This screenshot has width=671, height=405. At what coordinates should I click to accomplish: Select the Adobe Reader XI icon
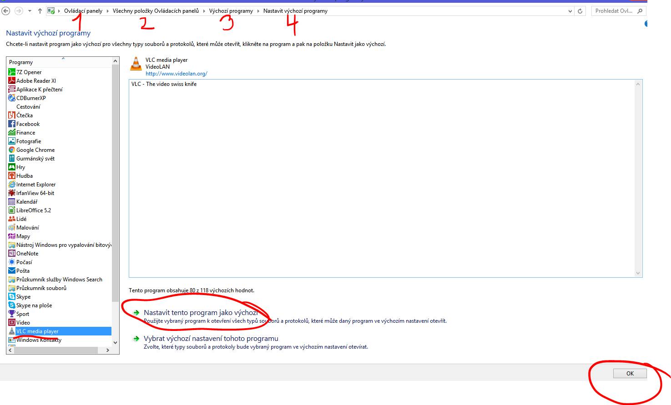(12, 80)
